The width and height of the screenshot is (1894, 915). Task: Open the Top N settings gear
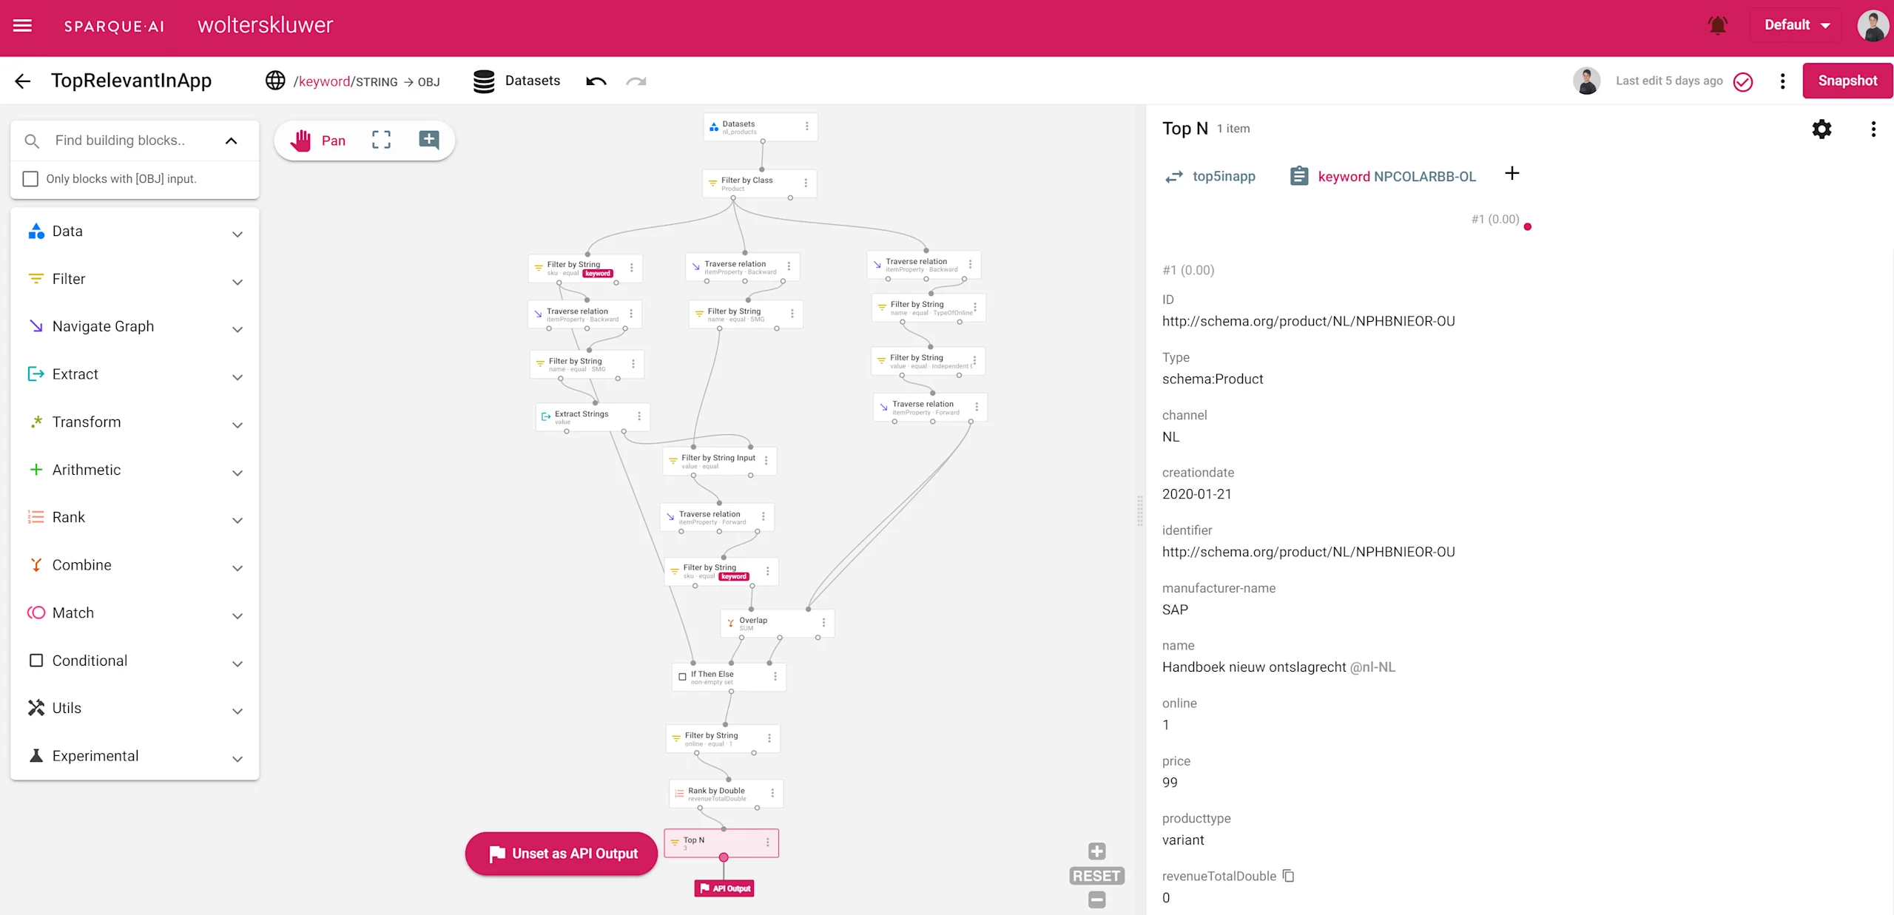(x=1821, y=129)
